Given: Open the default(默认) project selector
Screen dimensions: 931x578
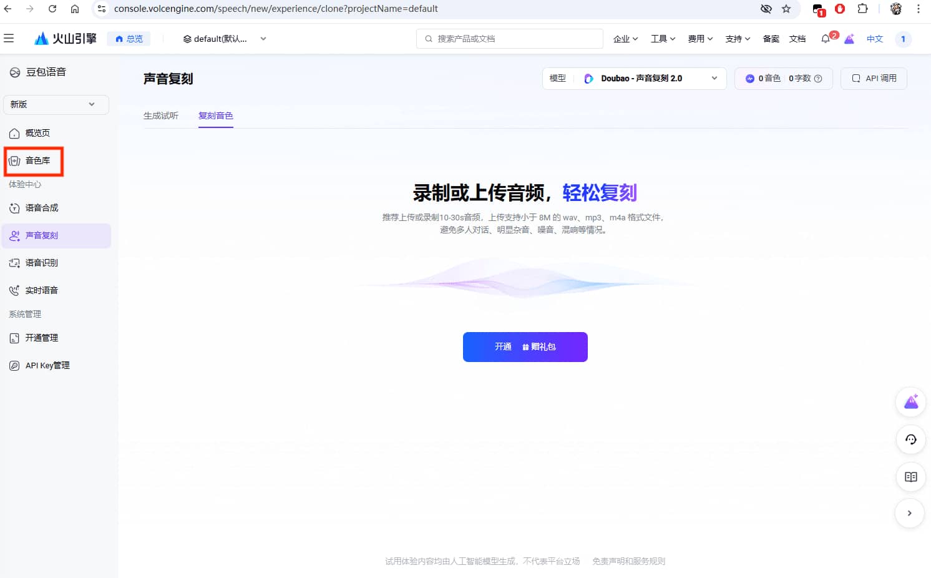Looking at the screenshot, I should pos(223,38).
